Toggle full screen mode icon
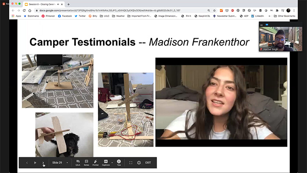 click(x=131, y=162)
